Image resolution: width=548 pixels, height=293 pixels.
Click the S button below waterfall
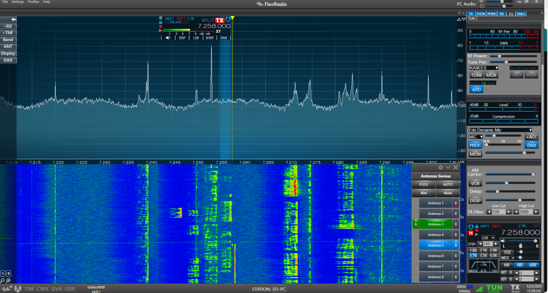(3, 273)
